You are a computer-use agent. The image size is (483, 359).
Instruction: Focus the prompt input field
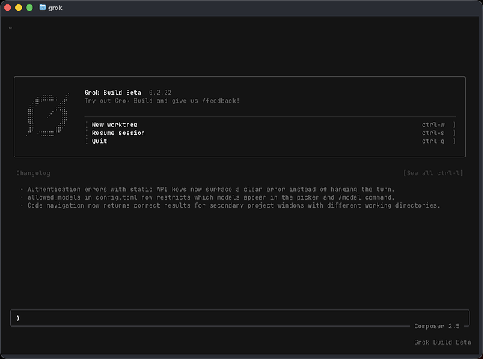(239, 318)
